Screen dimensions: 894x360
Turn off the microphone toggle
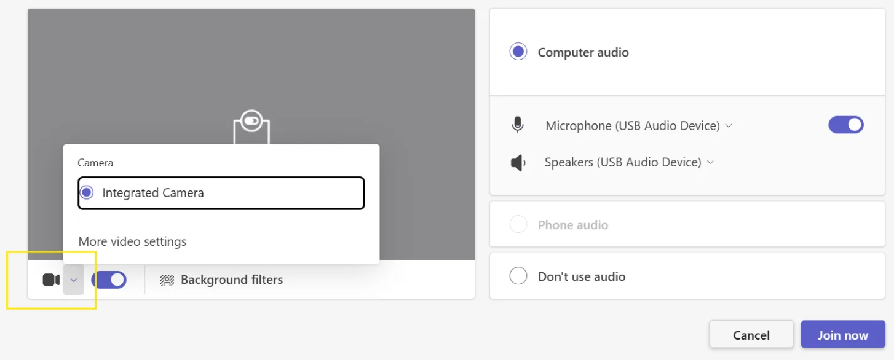[x=846, y=125]
